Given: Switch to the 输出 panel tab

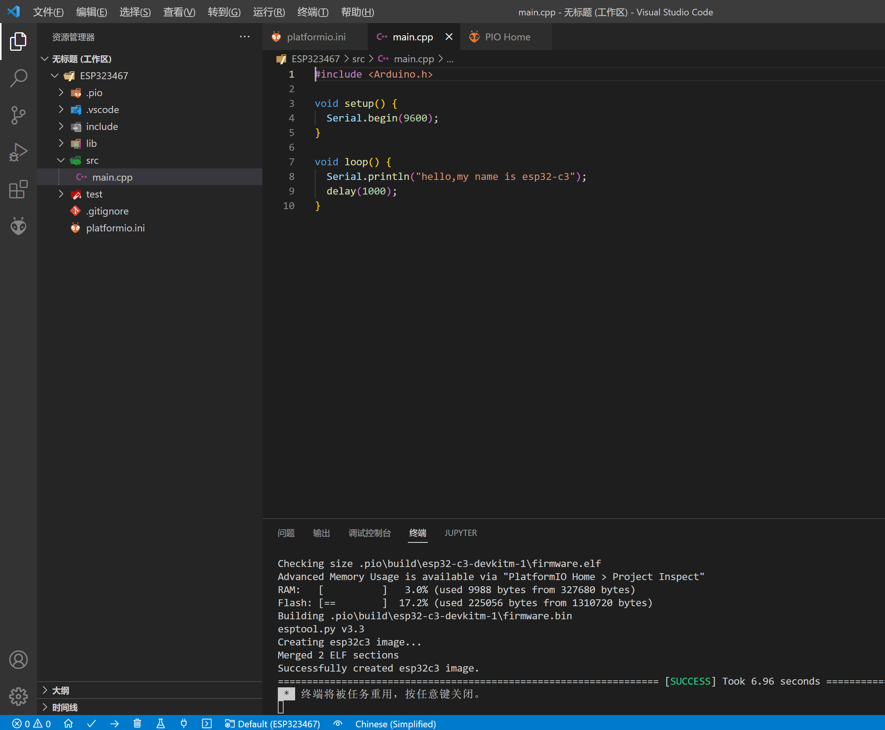Looking at the screenshot, I should (321, 533).
